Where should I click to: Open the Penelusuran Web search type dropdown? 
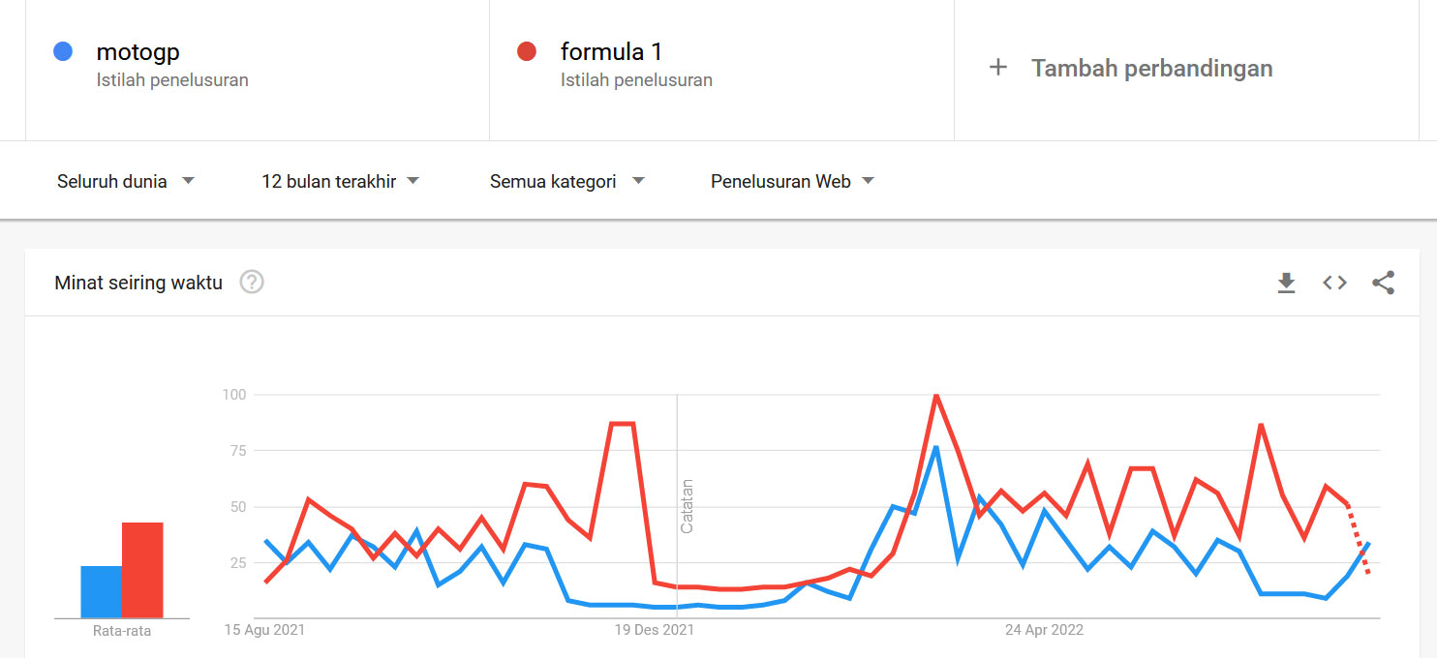tap(792, 181)
